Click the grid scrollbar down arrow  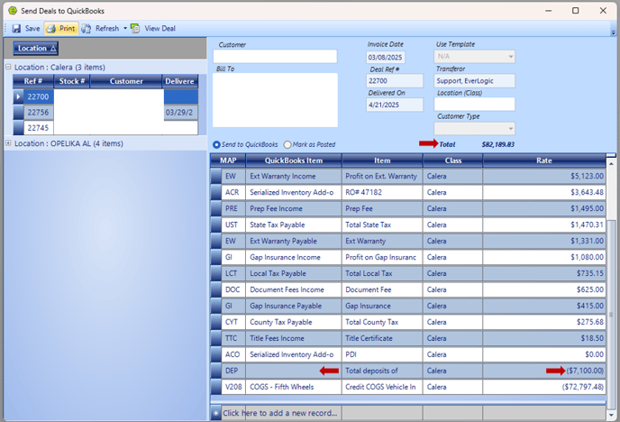[611, 415]
